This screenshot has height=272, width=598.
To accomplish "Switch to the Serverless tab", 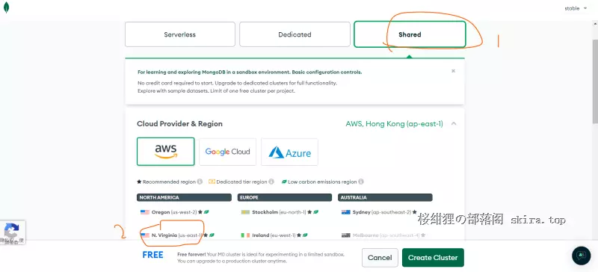I will (x=180, y=34).
